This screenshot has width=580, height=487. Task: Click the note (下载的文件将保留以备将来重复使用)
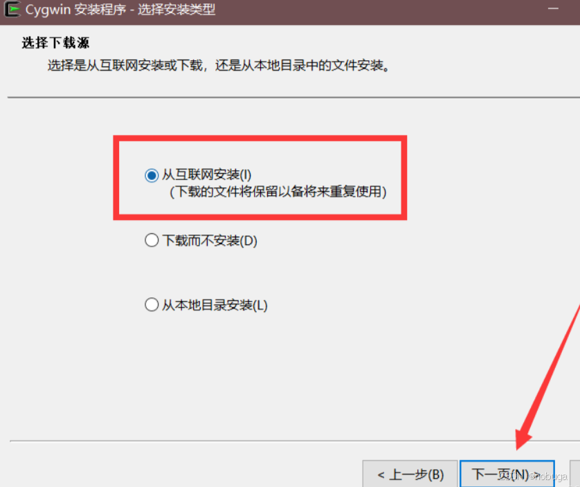(x=278, y=192)
